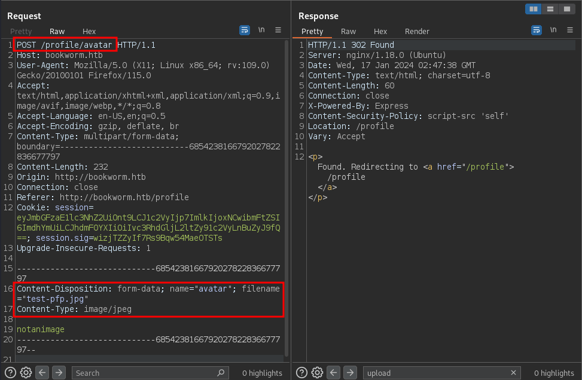Go to previous match in Request
The width and height of the screenshot is (582, 380).
[x=42, y=373]
